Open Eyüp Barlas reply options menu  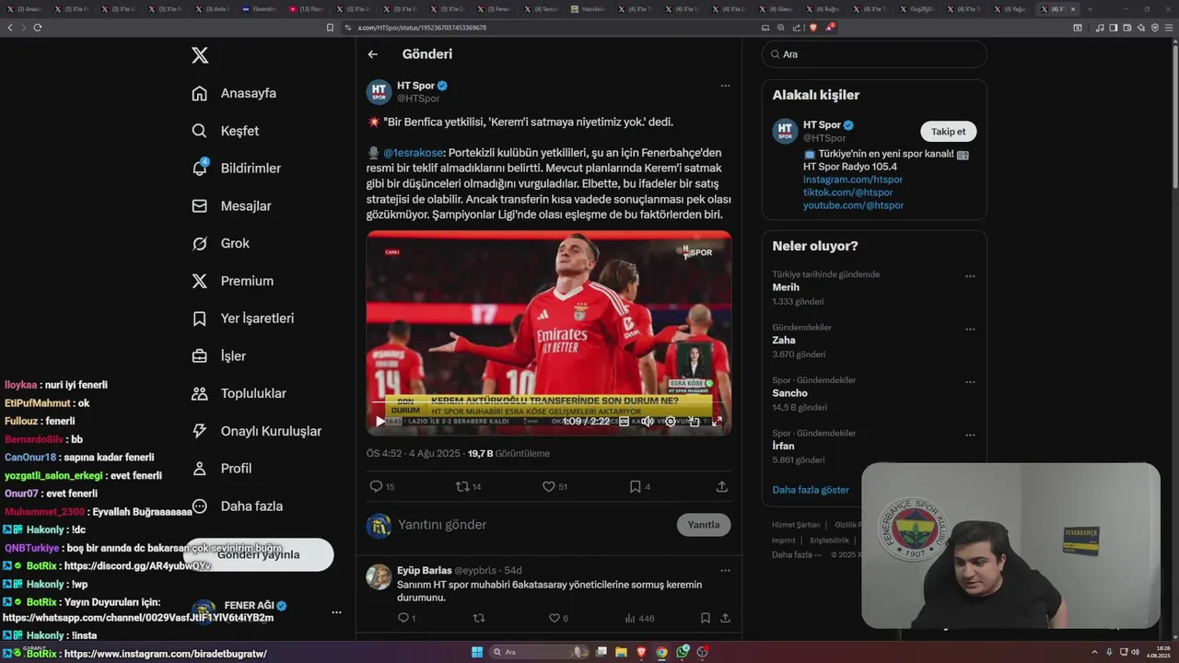[725, 571]
